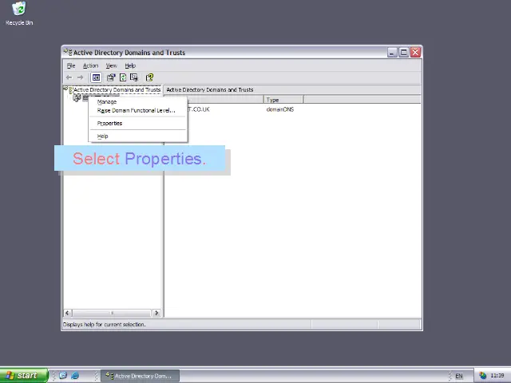Click the Forward arrow toolbar icon
The width and height of the screenshot is (511, 383).
pyautogui.click(x=80, y=77)
